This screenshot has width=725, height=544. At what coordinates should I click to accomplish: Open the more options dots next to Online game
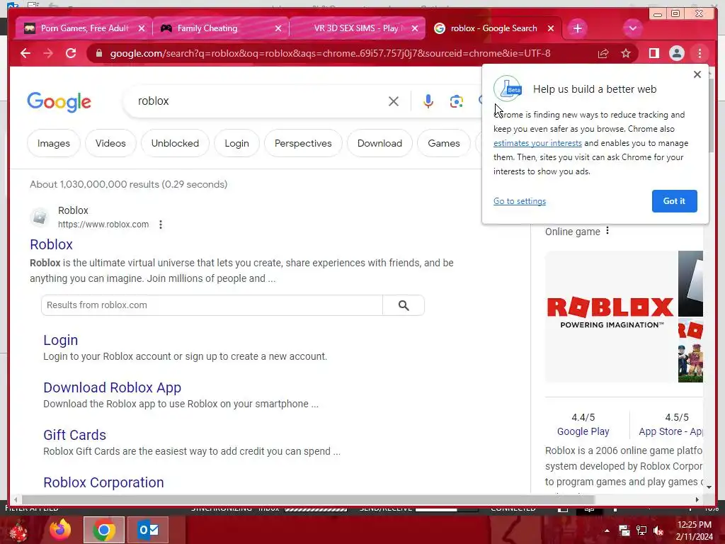tap(607, 230)
